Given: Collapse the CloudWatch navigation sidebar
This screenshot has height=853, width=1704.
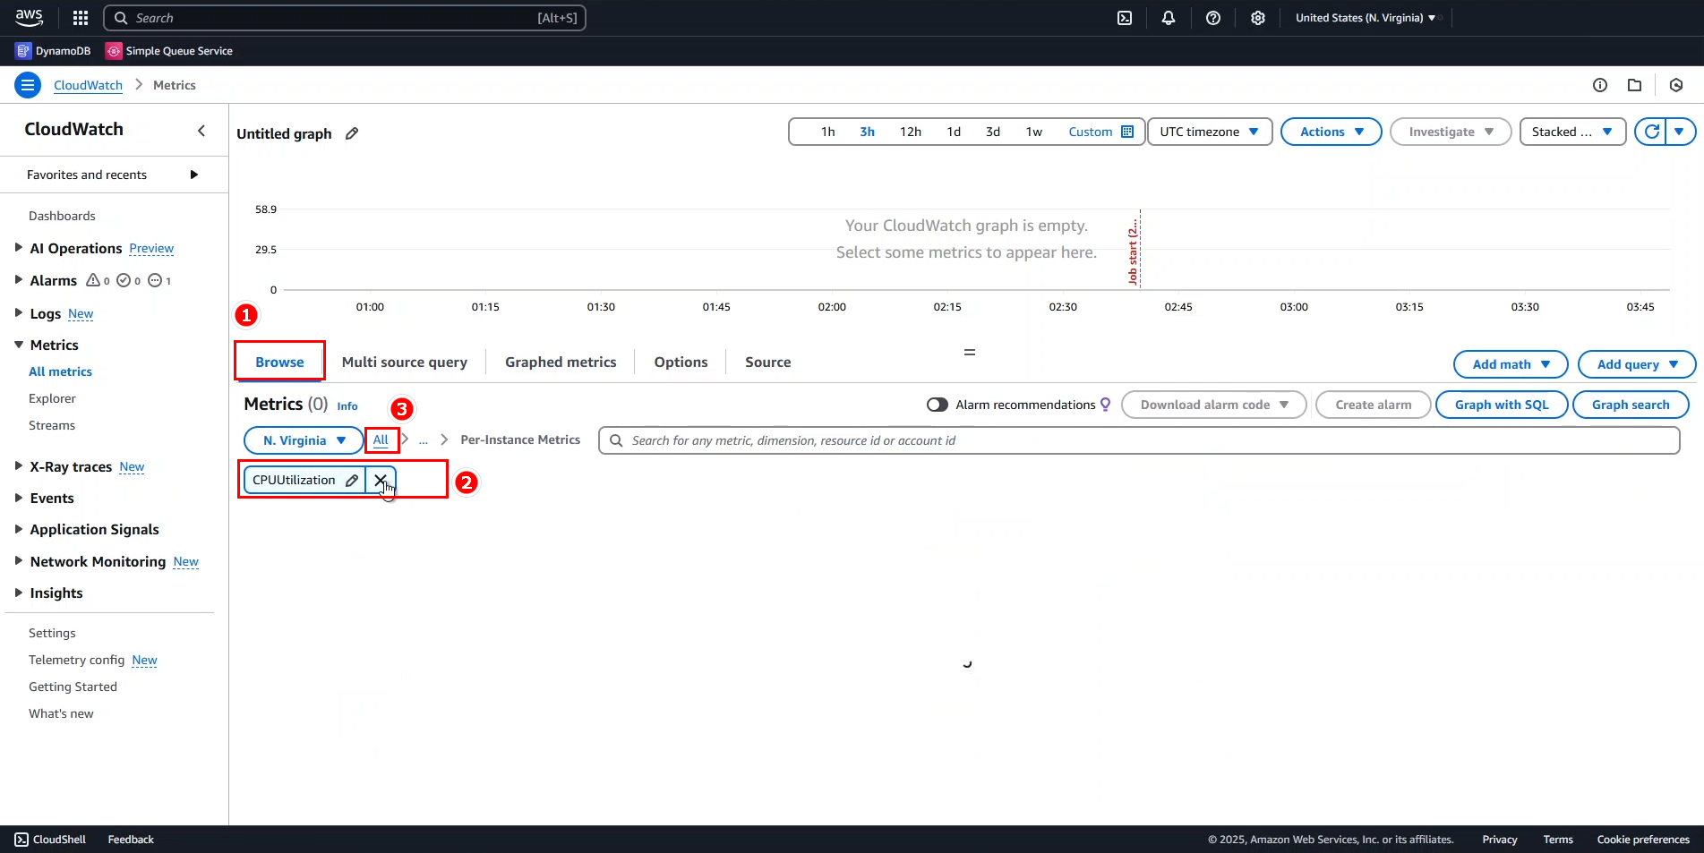Looking at the screenshot, I should tap(201, 131).
